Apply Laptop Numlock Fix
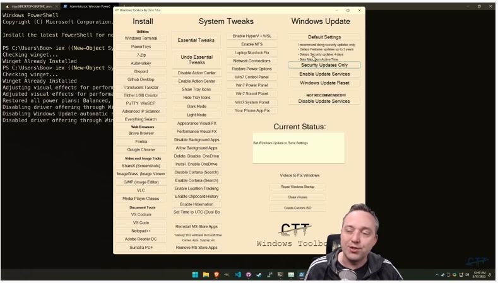 tap(252, 53)
